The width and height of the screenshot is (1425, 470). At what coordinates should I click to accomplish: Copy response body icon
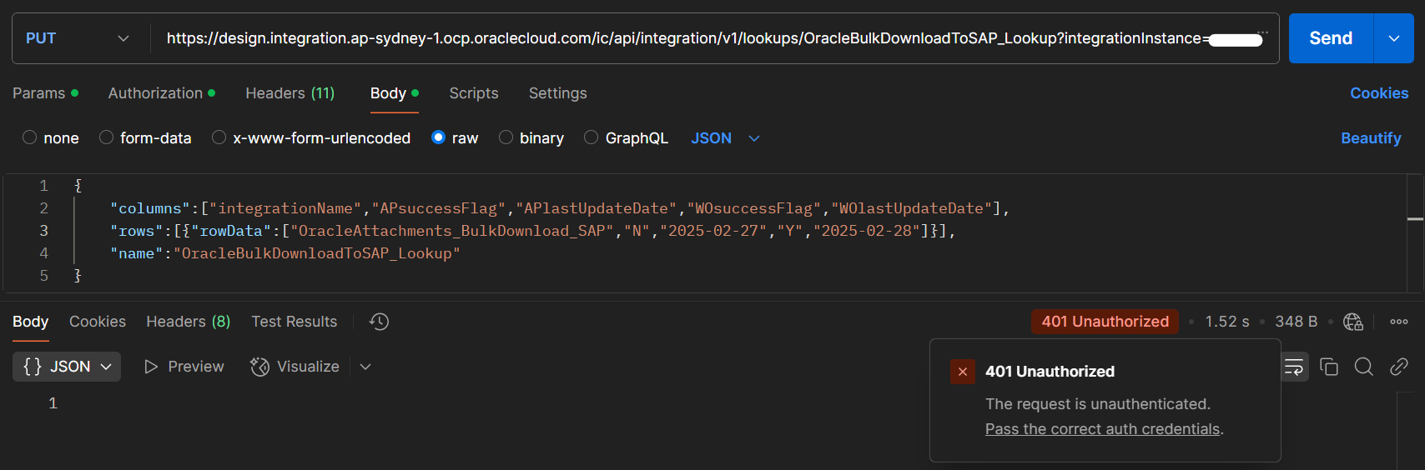click(1329, 367)
